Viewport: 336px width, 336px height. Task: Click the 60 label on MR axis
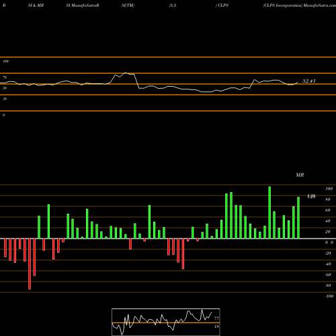click(x=328, y=210)
